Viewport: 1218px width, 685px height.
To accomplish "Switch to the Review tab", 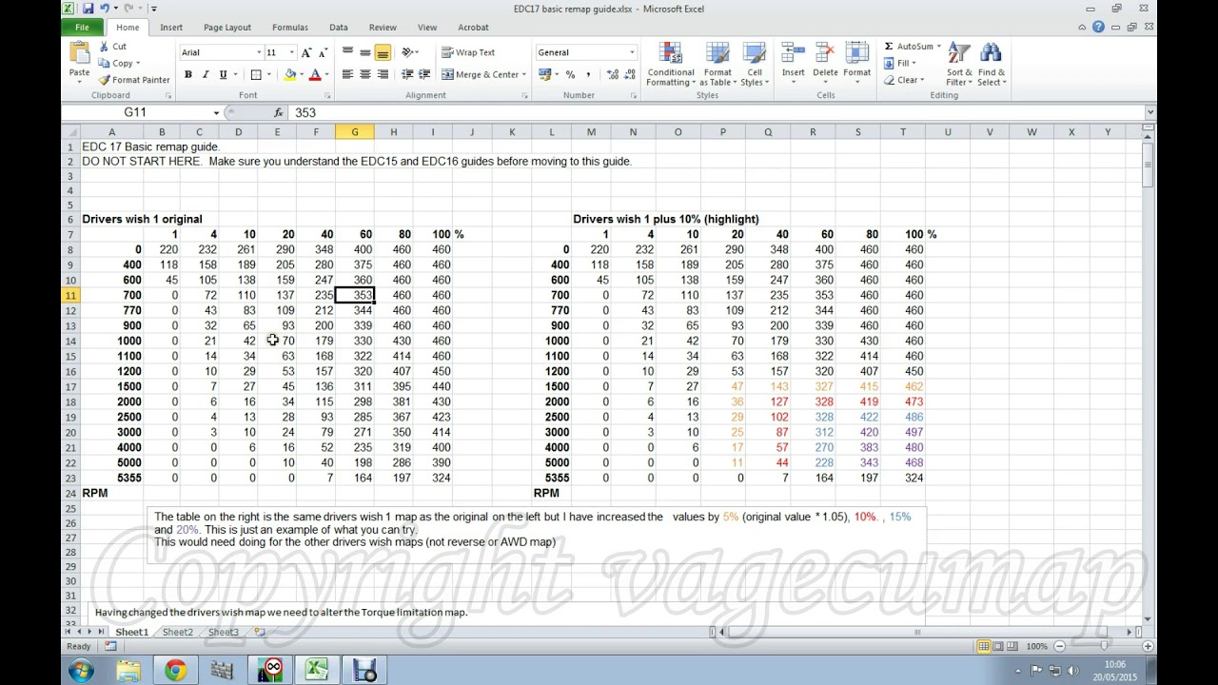I will pos(383,28).
